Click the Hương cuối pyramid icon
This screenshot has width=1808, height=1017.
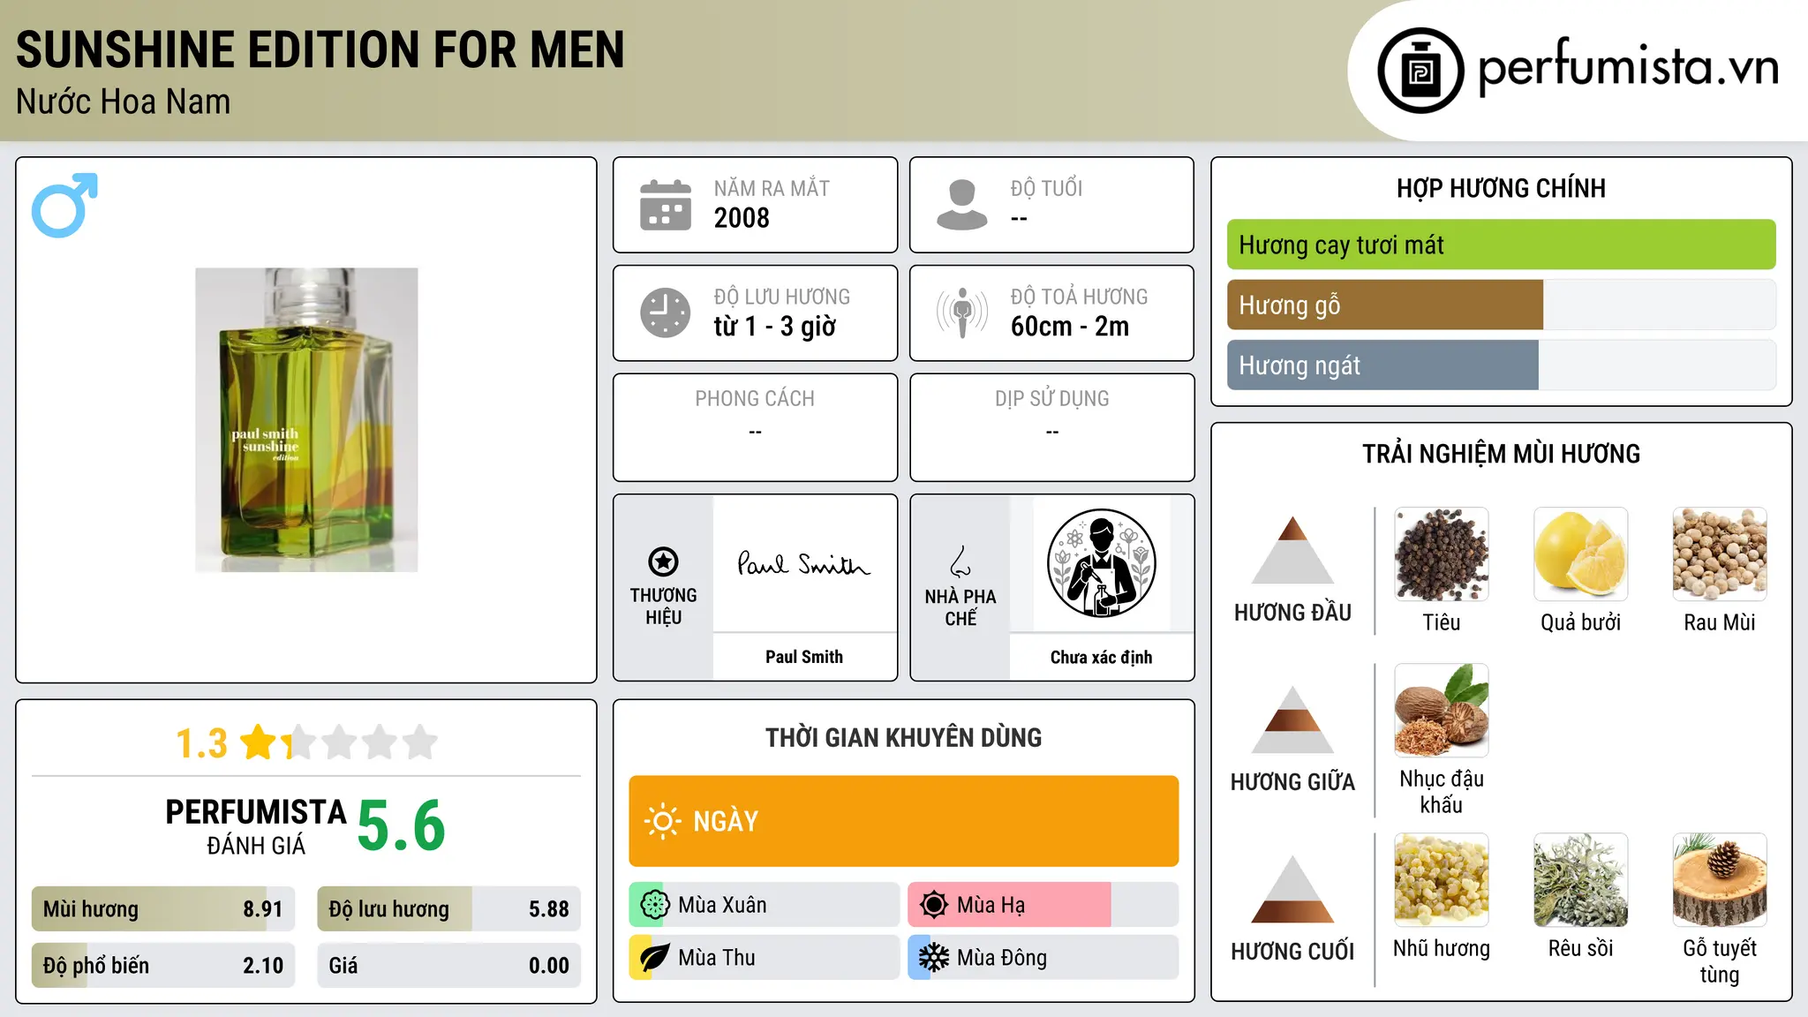pos(1292,889)
